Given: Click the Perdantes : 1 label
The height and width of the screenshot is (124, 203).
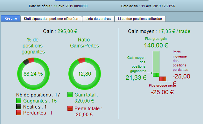Looking at the screenshot, I should pos(38,113).
